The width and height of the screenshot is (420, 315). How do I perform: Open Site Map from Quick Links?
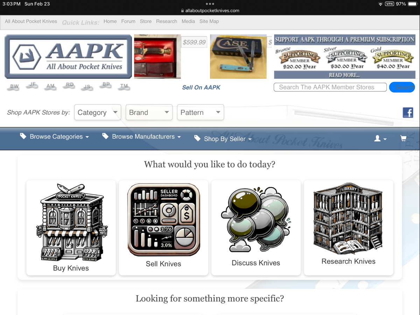pyautogui.click(x=209, y=21)
